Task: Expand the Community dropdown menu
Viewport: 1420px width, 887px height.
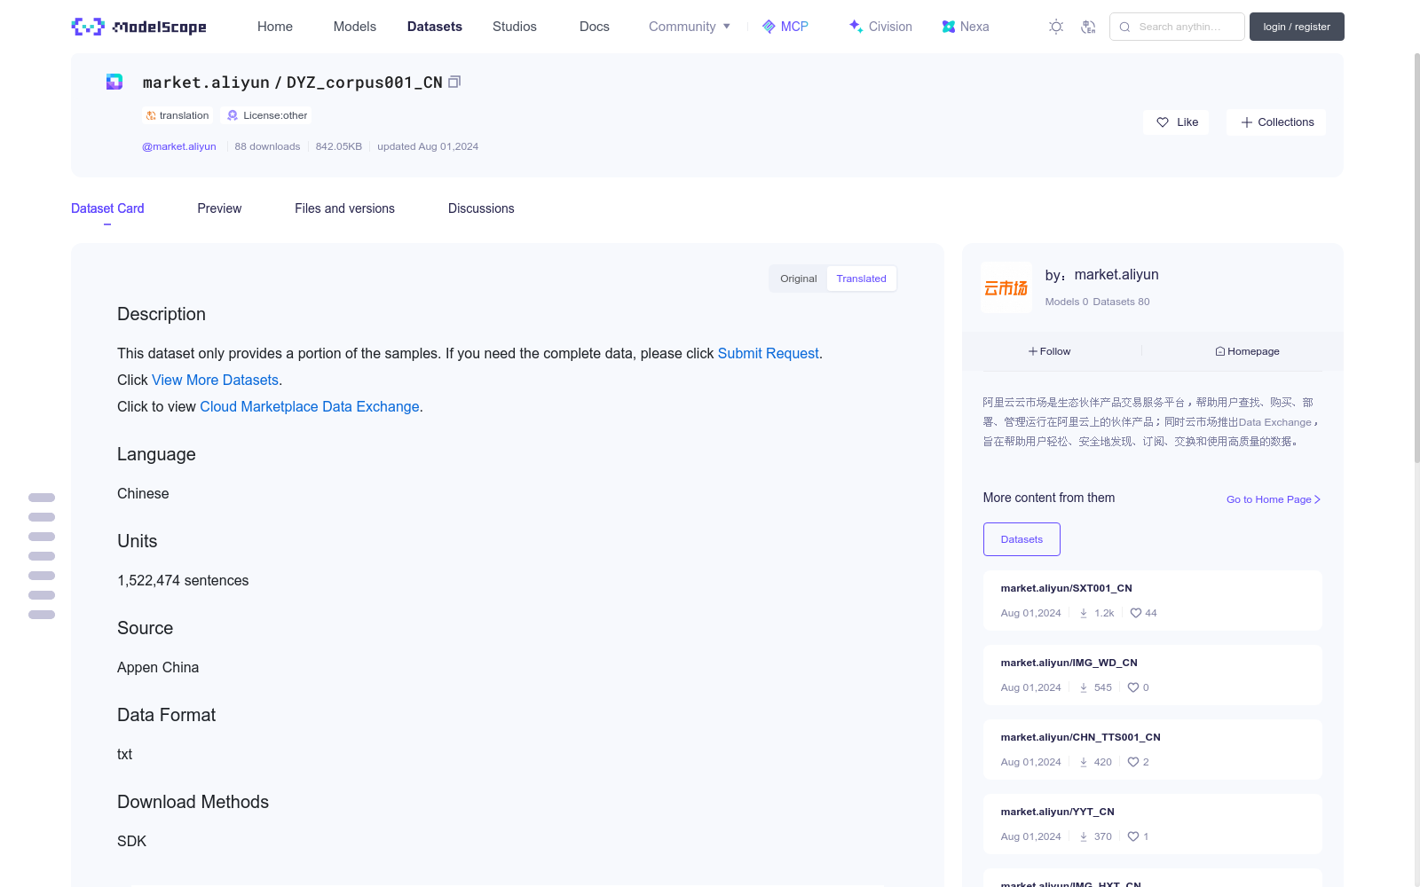Action: [690, 27]
